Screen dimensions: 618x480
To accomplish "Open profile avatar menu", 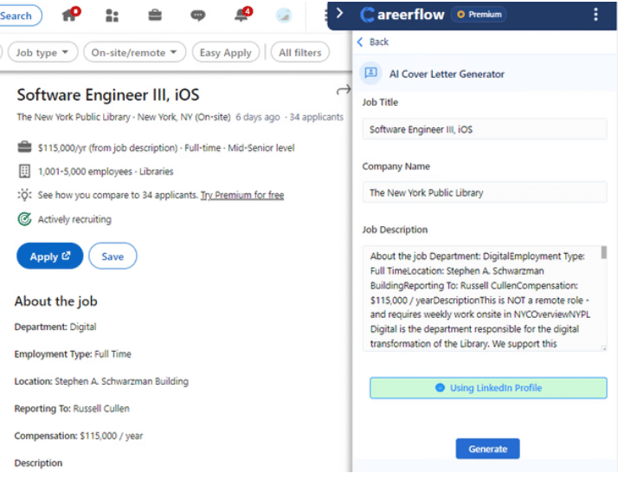I will 283,16.
